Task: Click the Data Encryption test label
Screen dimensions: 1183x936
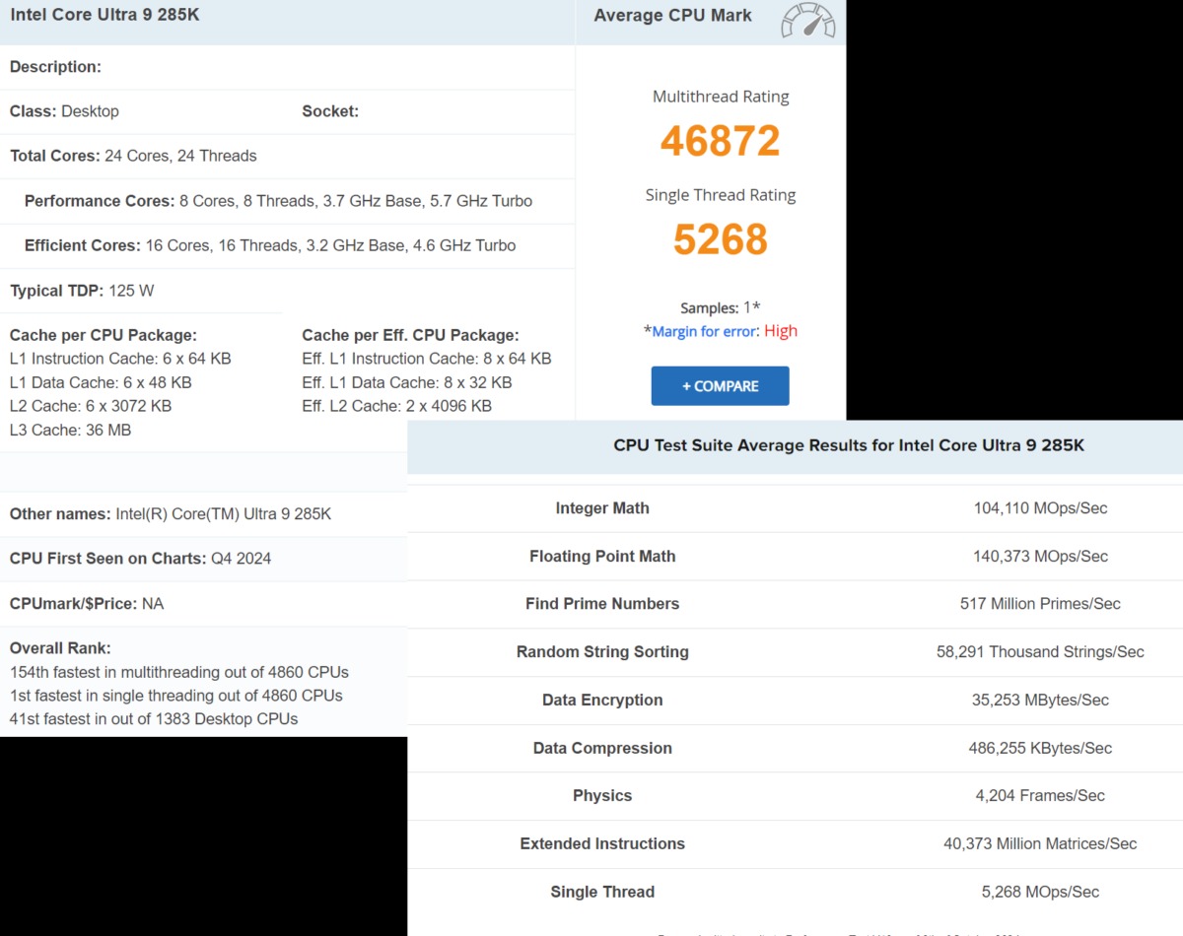Action: pos(602,701)
